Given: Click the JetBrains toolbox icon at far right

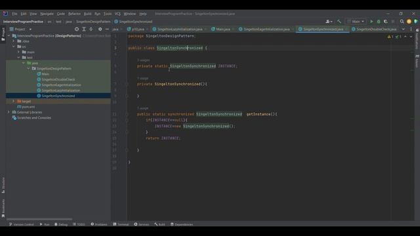Looking at the screenshot, I should coord(415,22).
